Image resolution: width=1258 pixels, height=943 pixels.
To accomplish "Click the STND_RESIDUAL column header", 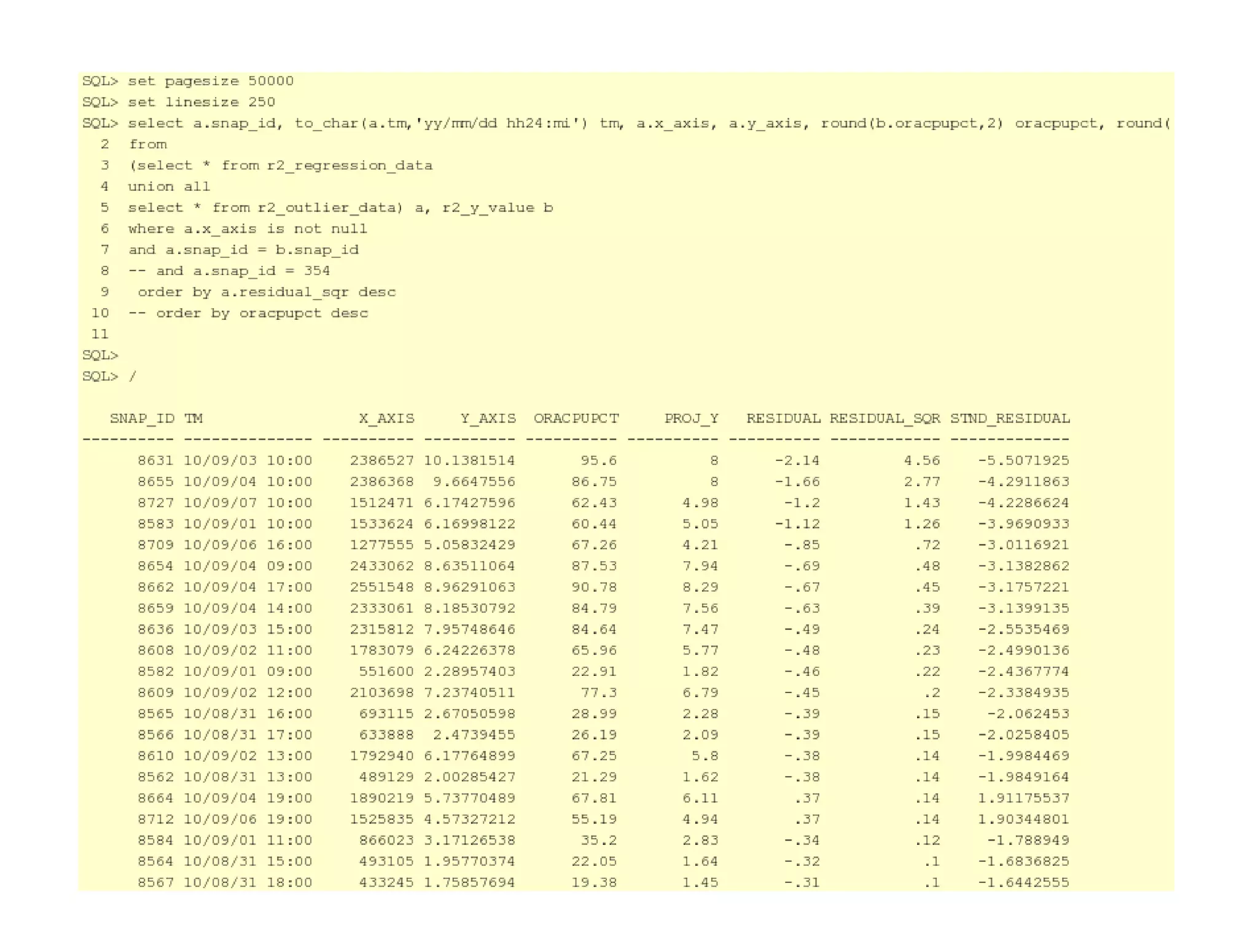I will 1009,419.
